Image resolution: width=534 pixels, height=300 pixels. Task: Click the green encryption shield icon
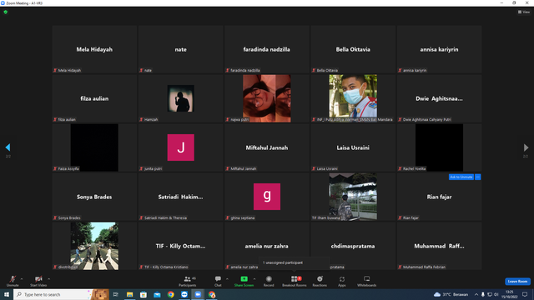(x=6, y=12)
